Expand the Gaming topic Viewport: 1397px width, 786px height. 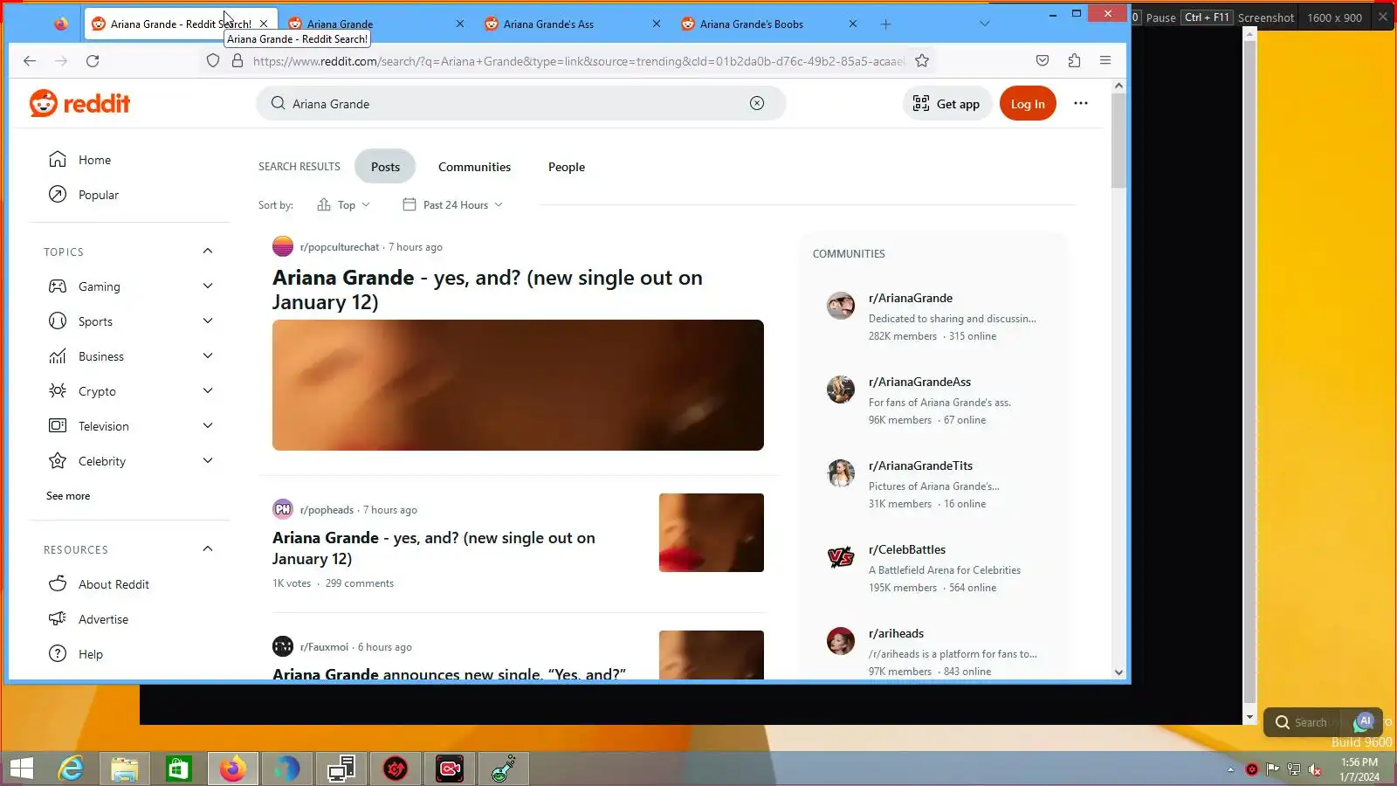[x=208, y=286]
